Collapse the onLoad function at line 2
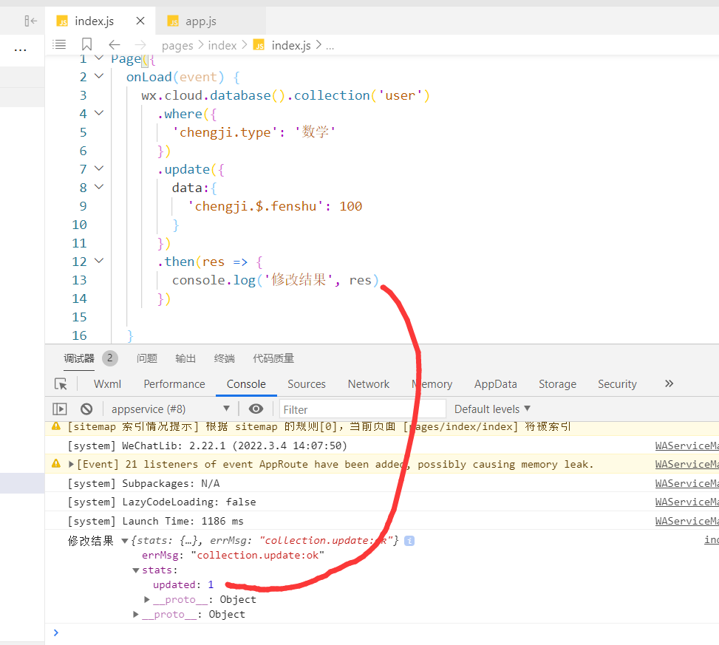 click(99, 76)
